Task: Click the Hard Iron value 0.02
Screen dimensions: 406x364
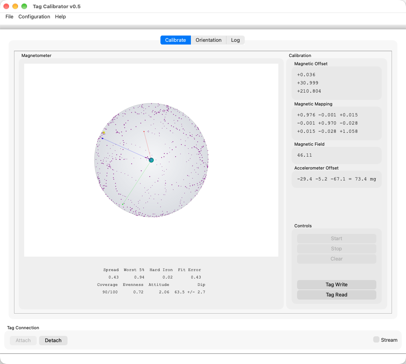Action: 167,277
